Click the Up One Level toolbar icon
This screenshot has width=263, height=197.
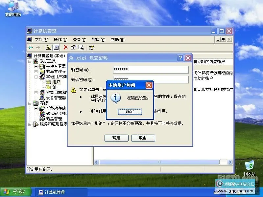coord(48,47)
